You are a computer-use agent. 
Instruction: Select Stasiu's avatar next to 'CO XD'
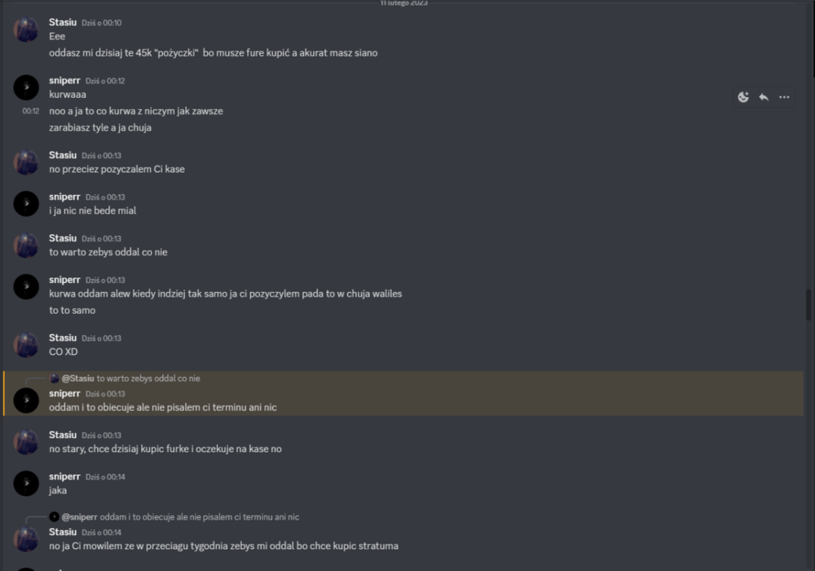point(26,345)
